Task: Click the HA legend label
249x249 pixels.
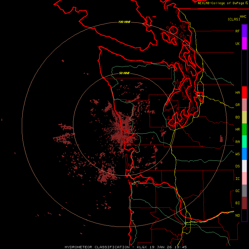Action: 237,93
